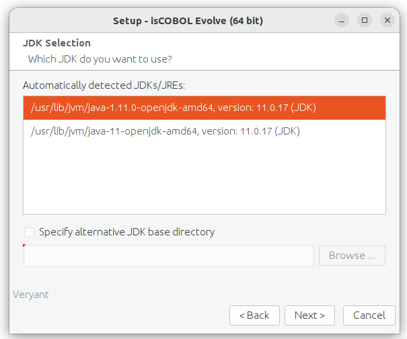Click the 'Specify alternative JDK base directory' label text
This screenshot has height=339, width=407.
126,232
